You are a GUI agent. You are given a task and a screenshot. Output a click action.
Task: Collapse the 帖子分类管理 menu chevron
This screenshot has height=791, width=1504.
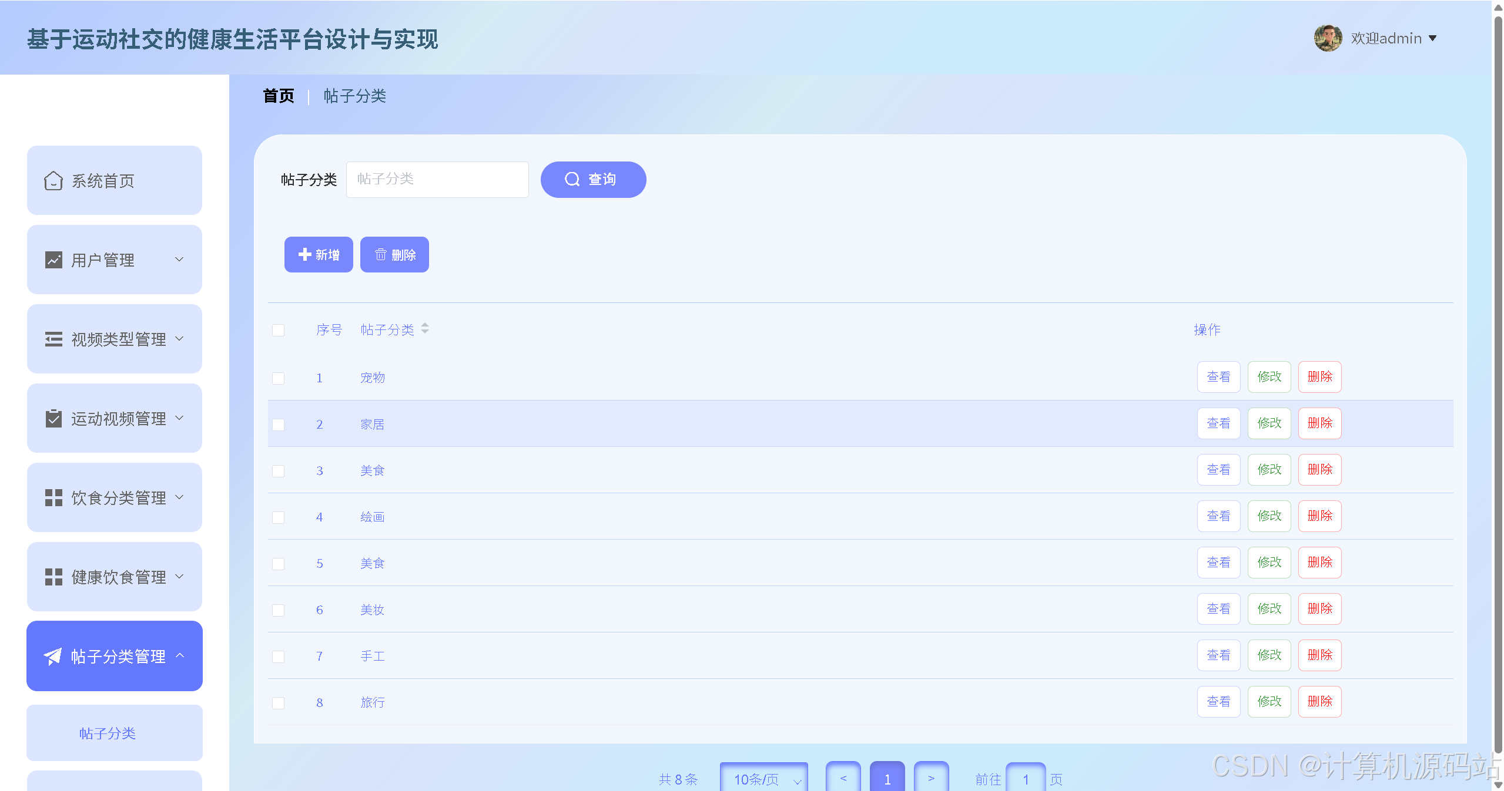(x=180, y=655)
